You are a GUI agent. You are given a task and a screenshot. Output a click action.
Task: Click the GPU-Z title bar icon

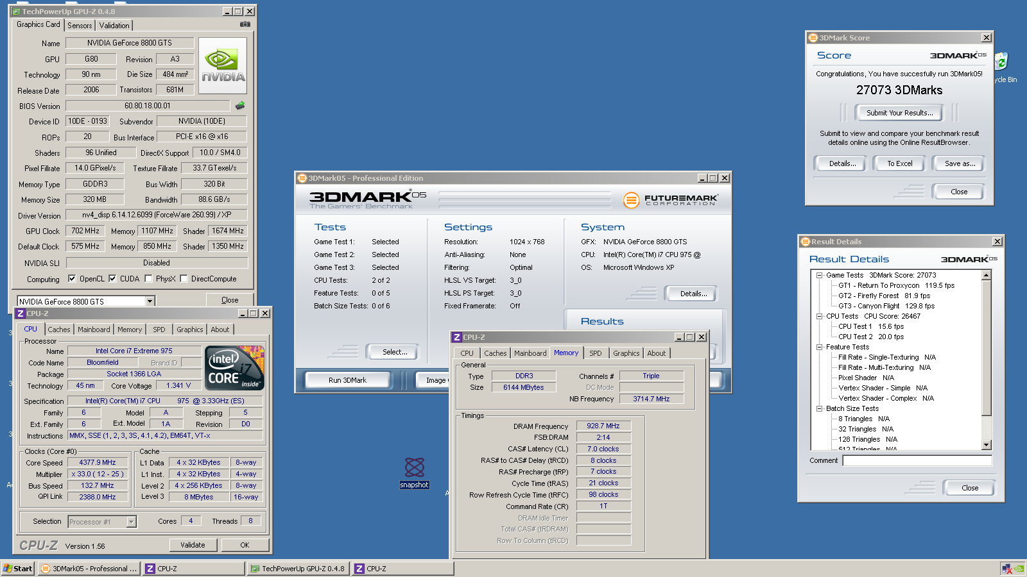17,12
